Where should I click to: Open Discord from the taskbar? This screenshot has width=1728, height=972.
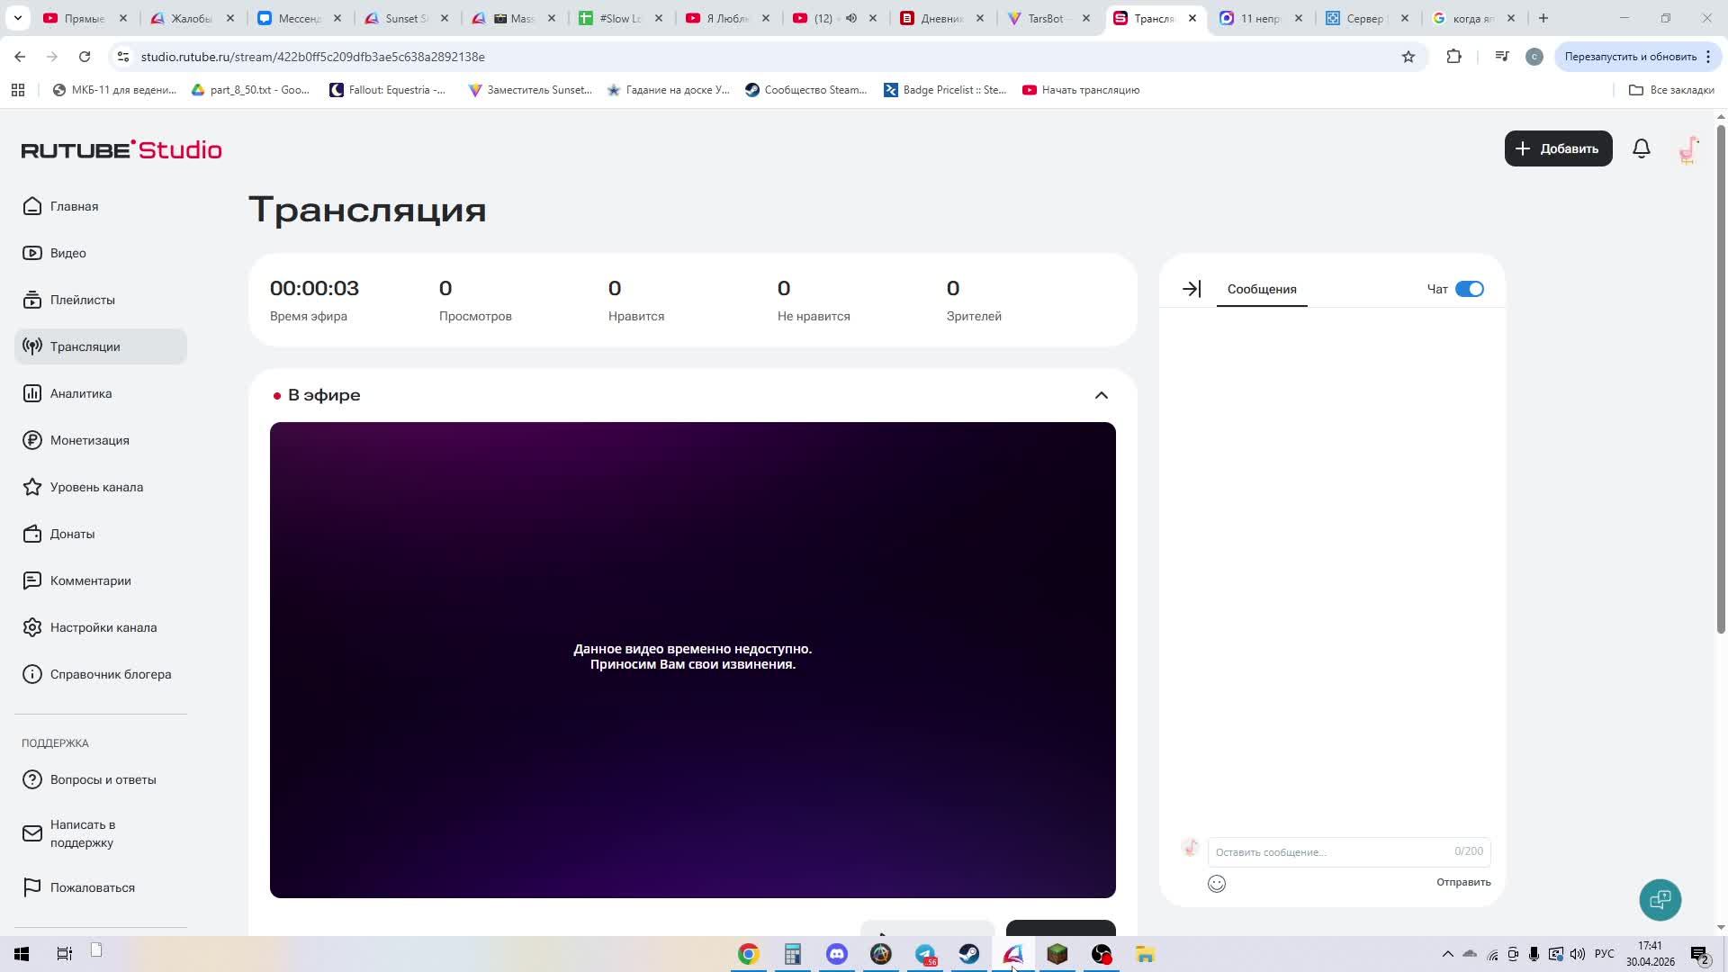(836, 954)
